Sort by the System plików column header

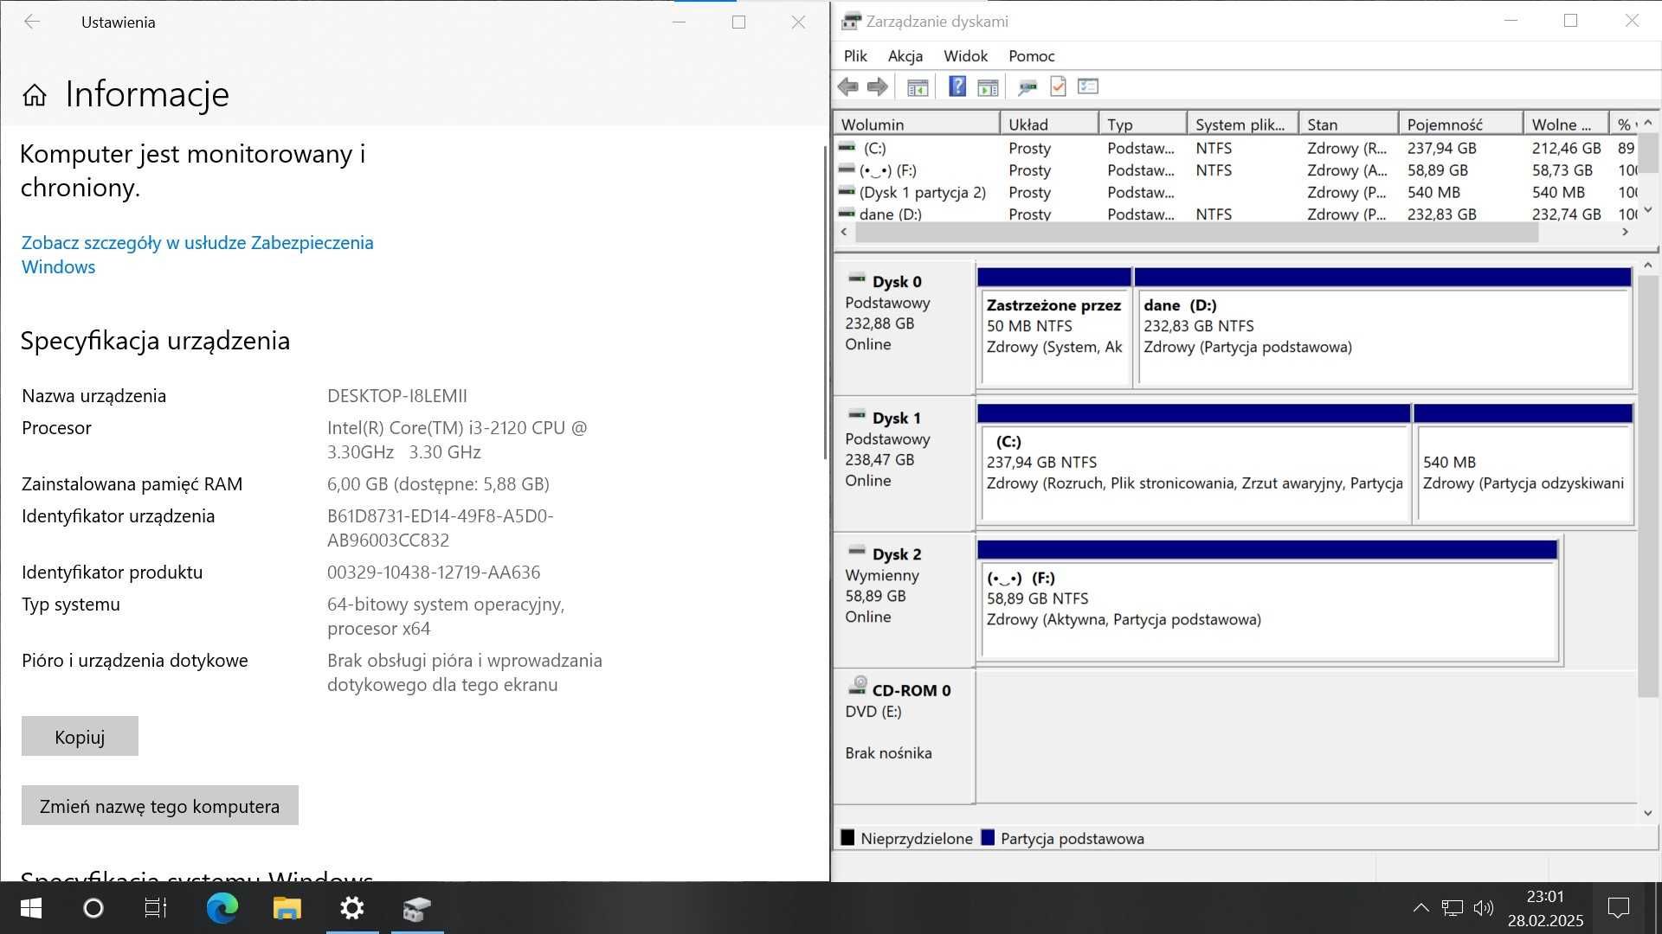click(x=1242, y=125)
